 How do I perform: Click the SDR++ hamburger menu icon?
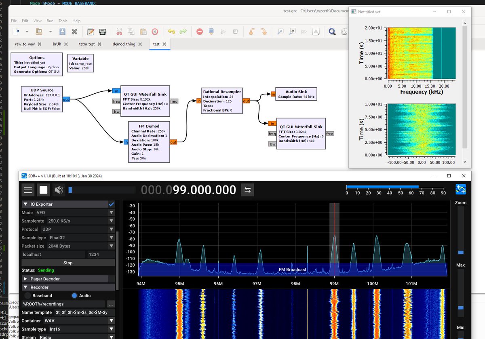click(28, 190)
